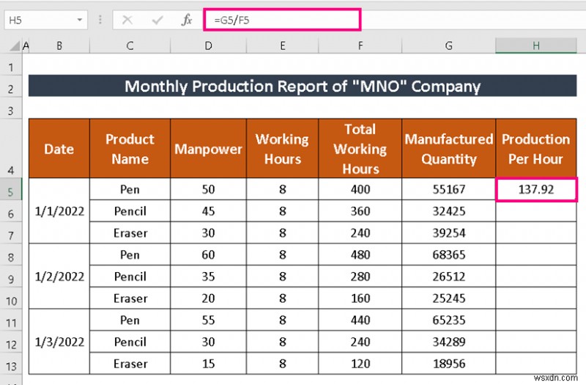
Task: Select column B header
Action: [x=59, y=45]
